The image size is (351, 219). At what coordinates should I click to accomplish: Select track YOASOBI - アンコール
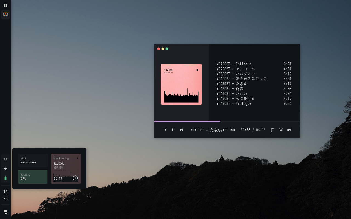[254, 69]
